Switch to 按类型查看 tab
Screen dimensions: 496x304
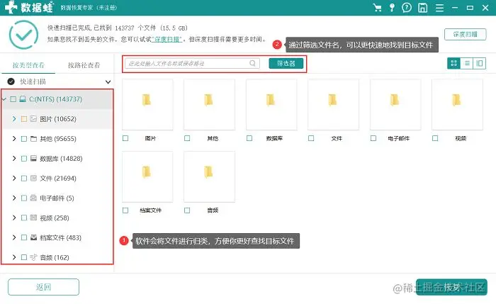click(x=28, y=65)
